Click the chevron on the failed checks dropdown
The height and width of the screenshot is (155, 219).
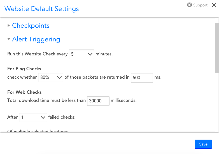click(x=43, y=118)
